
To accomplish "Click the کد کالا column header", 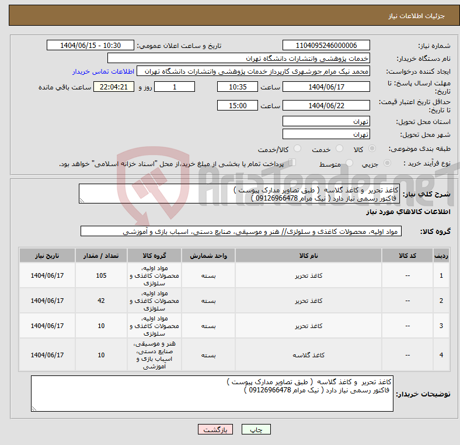I will (x=407, y=256).
